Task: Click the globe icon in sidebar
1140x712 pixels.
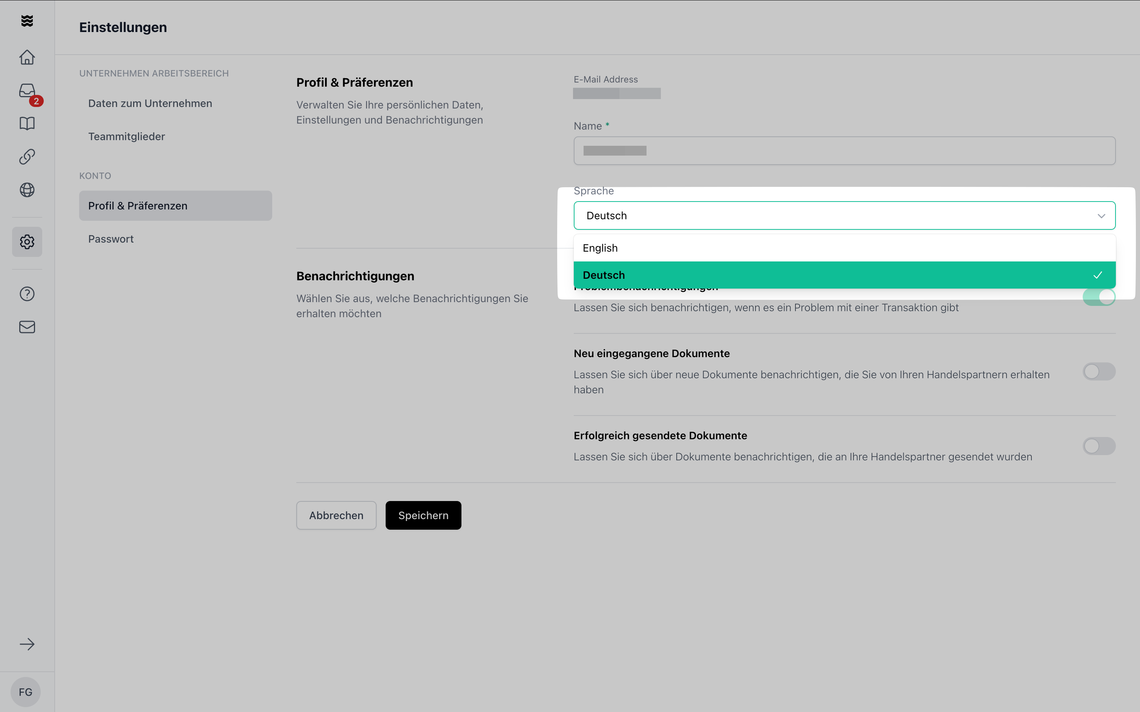Action: [27, 190]
